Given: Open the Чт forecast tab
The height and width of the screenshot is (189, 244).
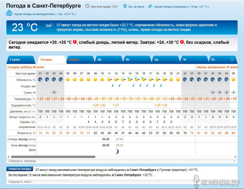Looking at the screenshot, I should tap(194, 60).
